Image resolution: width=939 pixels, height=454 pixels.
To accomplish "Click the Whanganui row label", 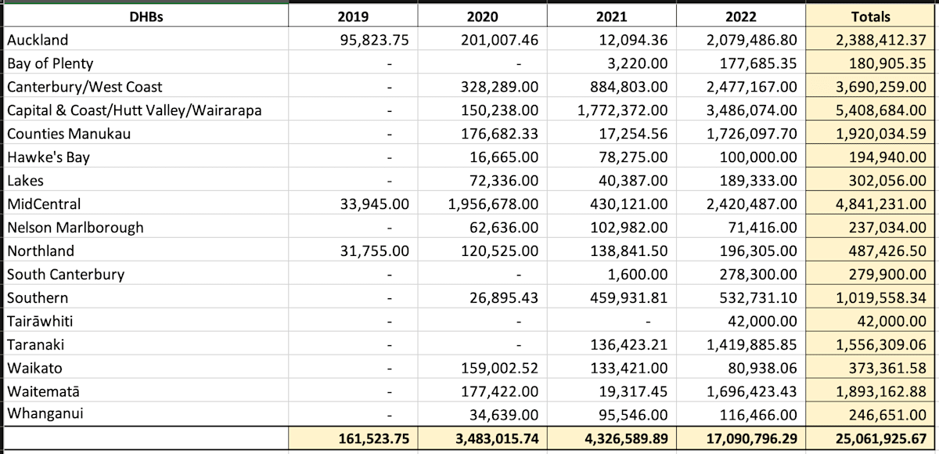I will pos(45,416).
